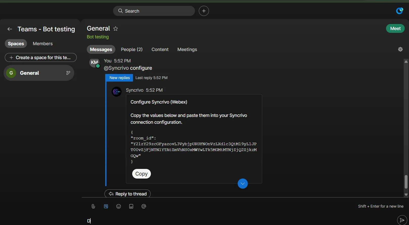Star the General space as favorite
The image size is (409, 225).
point(116,29)
